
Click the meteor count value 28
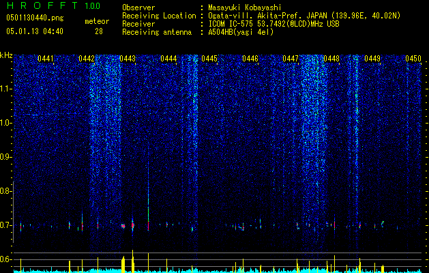pyautogui.click(x=99, y=31)
